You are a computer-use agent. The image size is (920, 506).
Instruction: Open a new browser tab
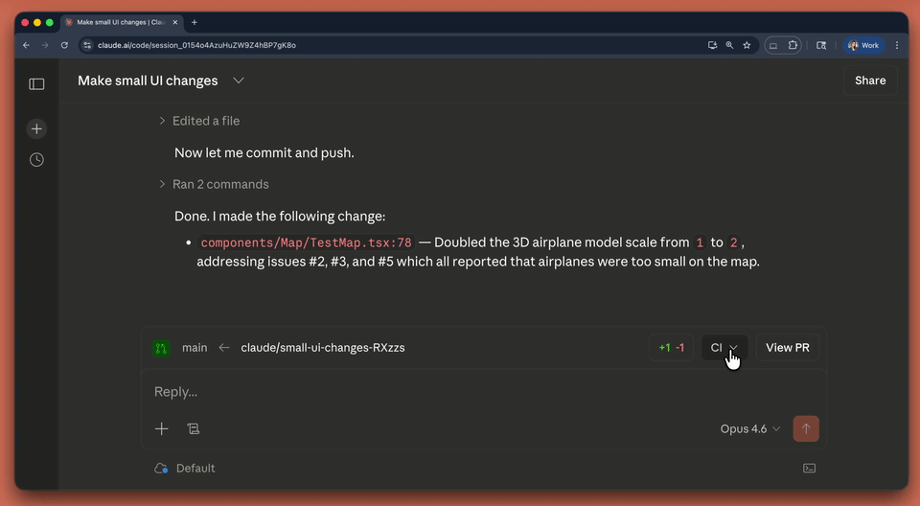[x=195, y=22]
